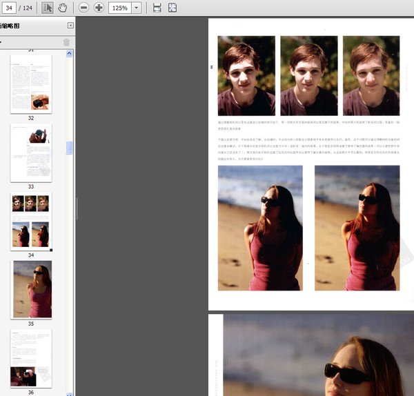Viewport: 414px width, 396px height.
Task: Zoom in with the plus button
Action: coord(99,8)
